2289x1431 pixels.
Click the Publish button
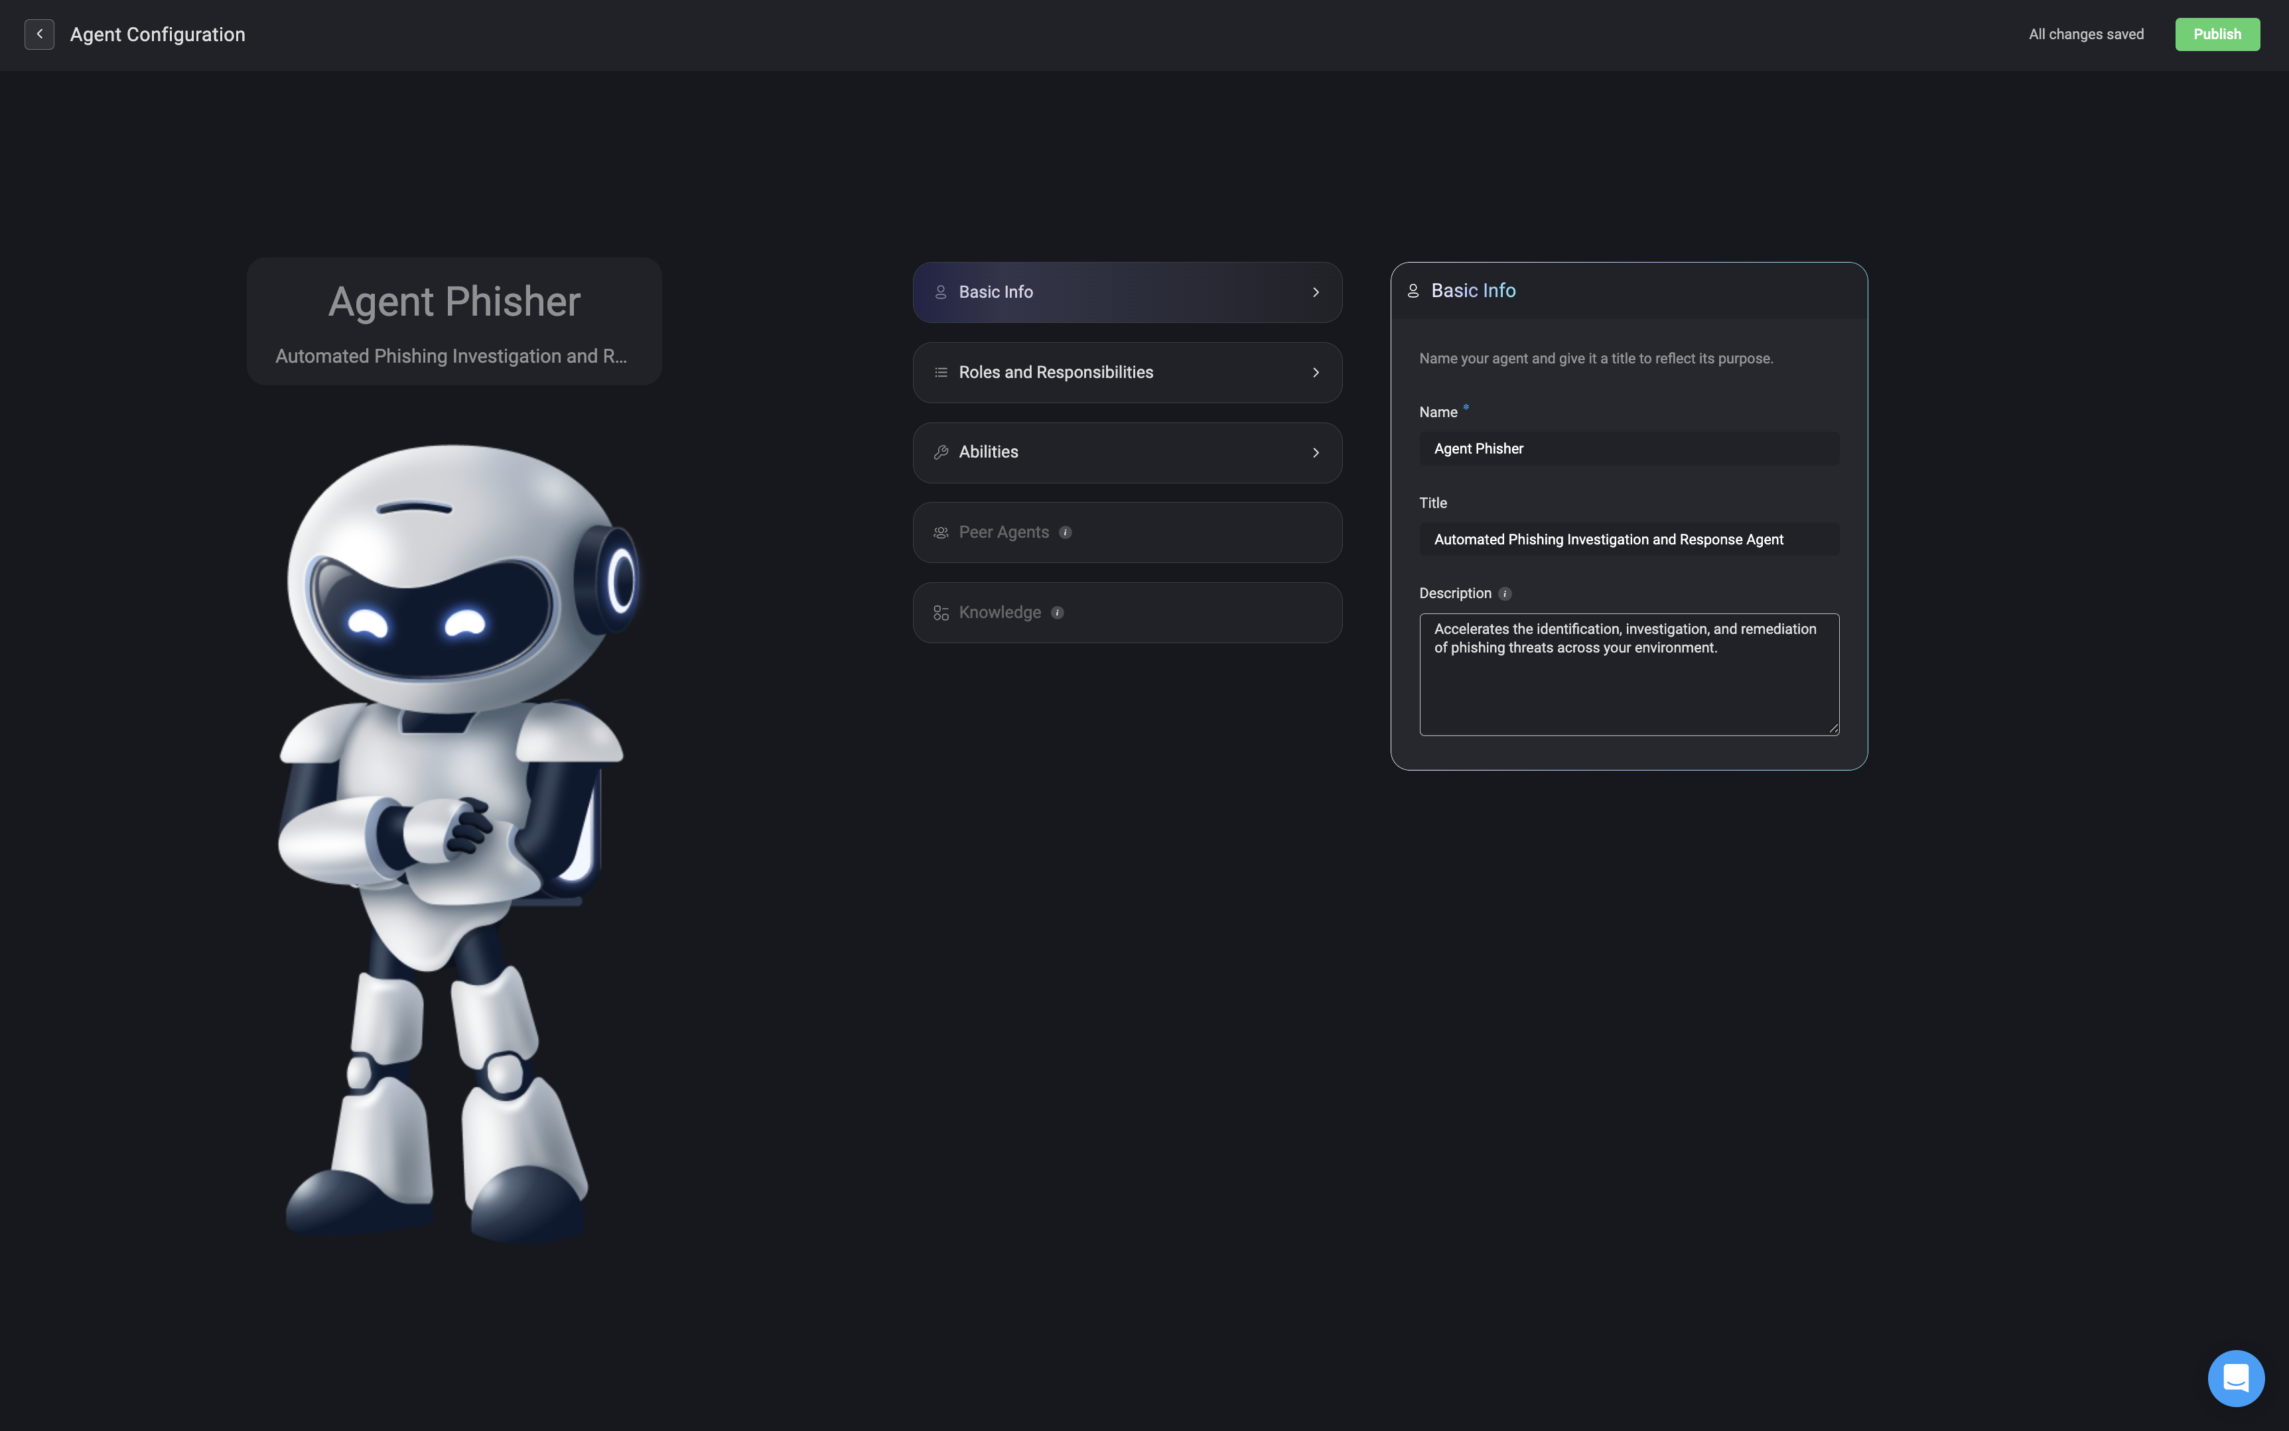pyautogui.click(x=2216, y=34)
